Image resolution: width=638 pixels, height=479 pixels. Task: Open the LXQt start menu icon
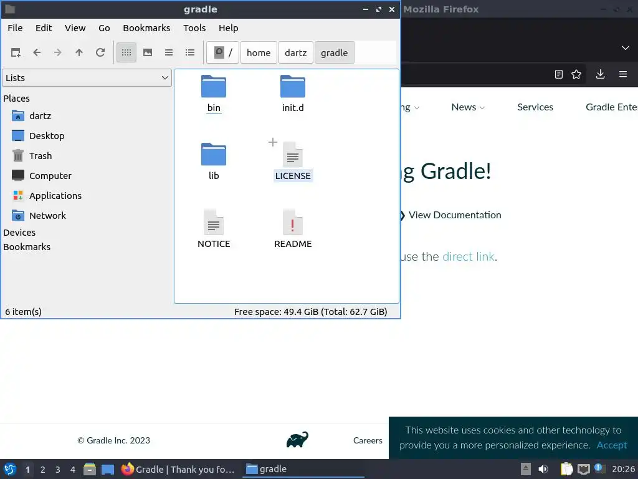10,469
